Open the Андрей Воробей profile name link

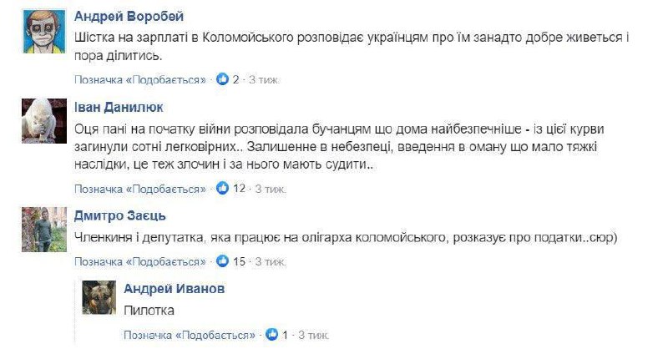pyautogui.click(x=129, y=17)
